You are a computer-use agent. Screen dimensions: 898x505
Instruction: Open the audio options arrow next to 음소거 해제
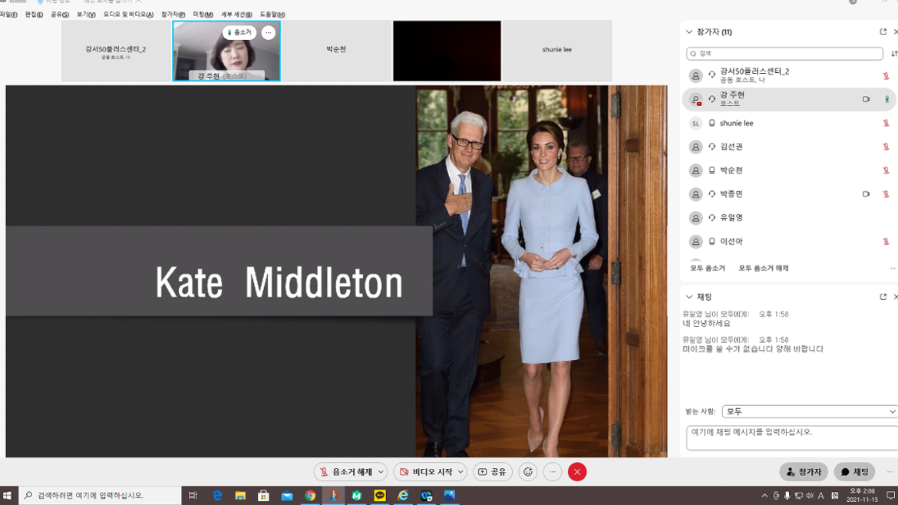[381, 472]
